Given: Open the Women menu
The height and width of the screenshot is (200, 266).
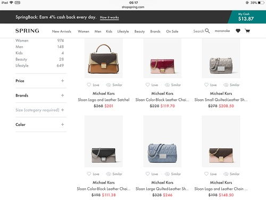Looking at the screenshot, I should 84,31.
